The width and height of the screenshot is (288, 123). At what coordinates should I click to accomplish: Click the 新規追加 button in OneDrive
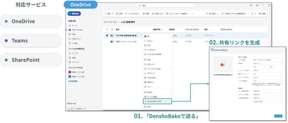(74, 13)
